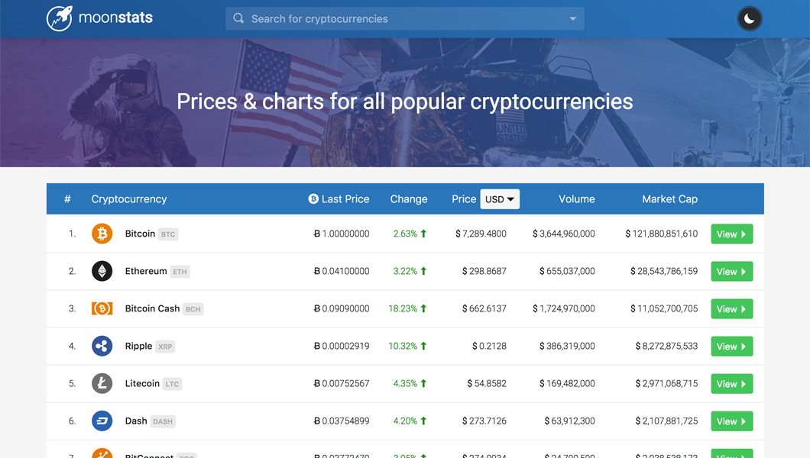Click Ripple's price $ 0.2128

point(489,346)
